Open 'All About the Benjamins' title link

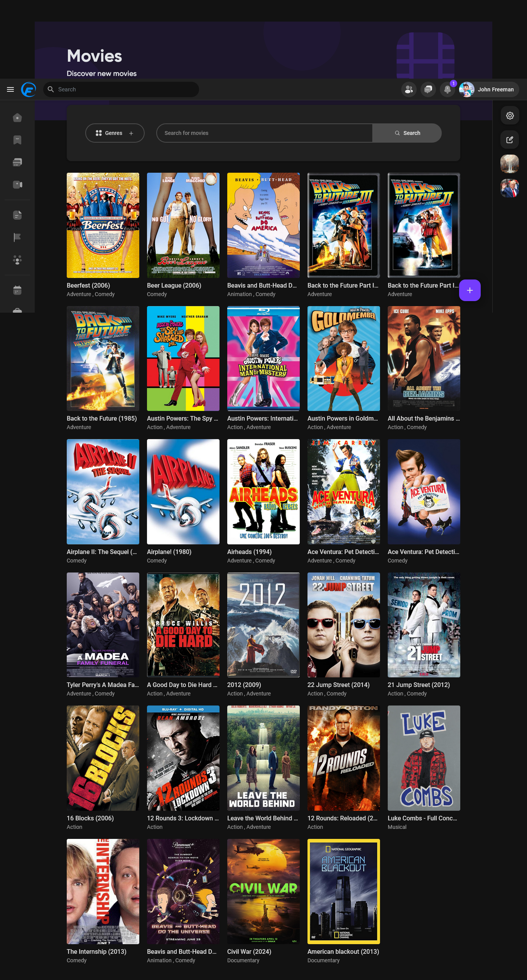click(424, 419)
